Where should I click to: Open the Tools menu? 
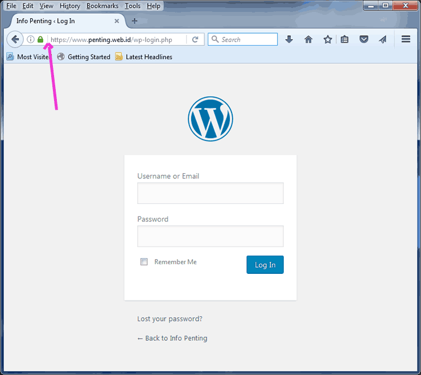coord(133,6)
